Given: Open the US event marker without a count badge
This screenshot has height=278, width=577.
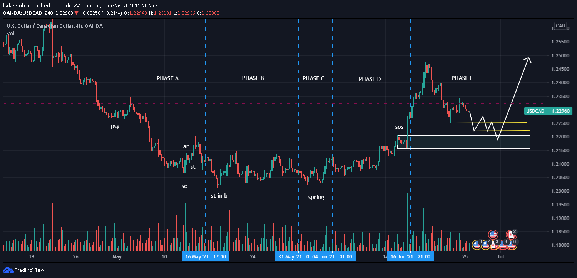Looking at the screenshot, I should [493, 234].
